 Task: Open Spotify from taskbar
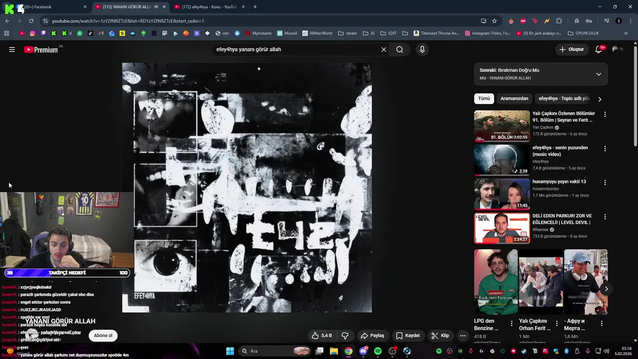(378, 351)
